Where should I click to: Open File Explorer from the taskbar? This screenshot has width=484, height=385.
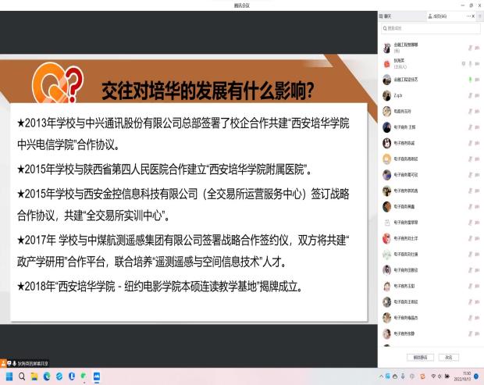(x=34, y=376)
